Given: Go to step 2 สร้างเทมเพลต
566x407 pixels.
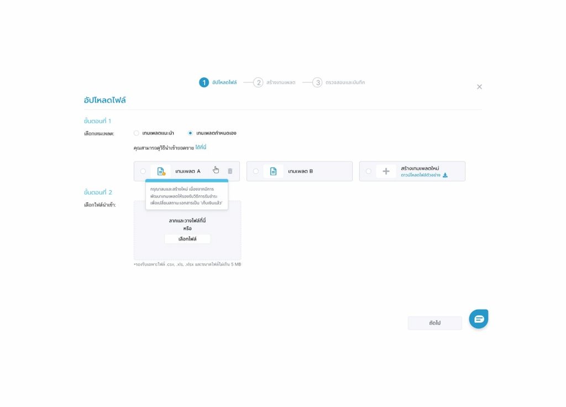Looking at the screenshot, I should pyautogui.click(x=274, y=82).
